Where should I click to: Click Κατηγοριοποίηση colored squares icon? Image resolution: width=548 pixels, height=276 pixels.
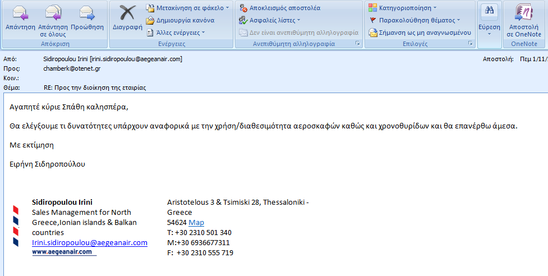(373, 8)
